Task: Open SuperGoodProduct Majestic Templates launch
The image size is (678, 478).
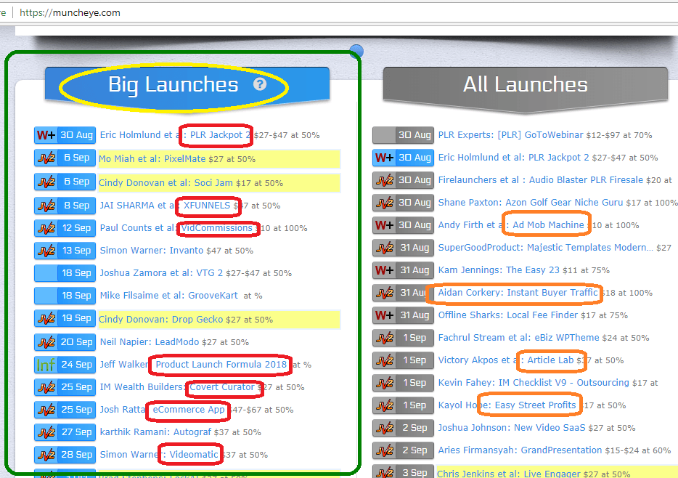Action: click(546, 248)
